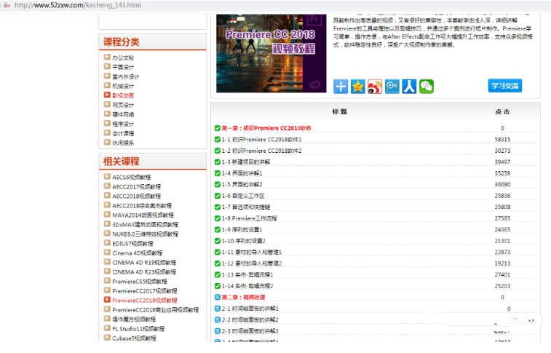Click the URL in the address bar

coord(78,5)
